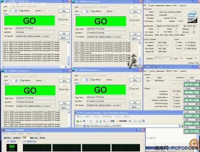
Task: Click the History icon in Internet Explorer toolbar
Action: 130,121
